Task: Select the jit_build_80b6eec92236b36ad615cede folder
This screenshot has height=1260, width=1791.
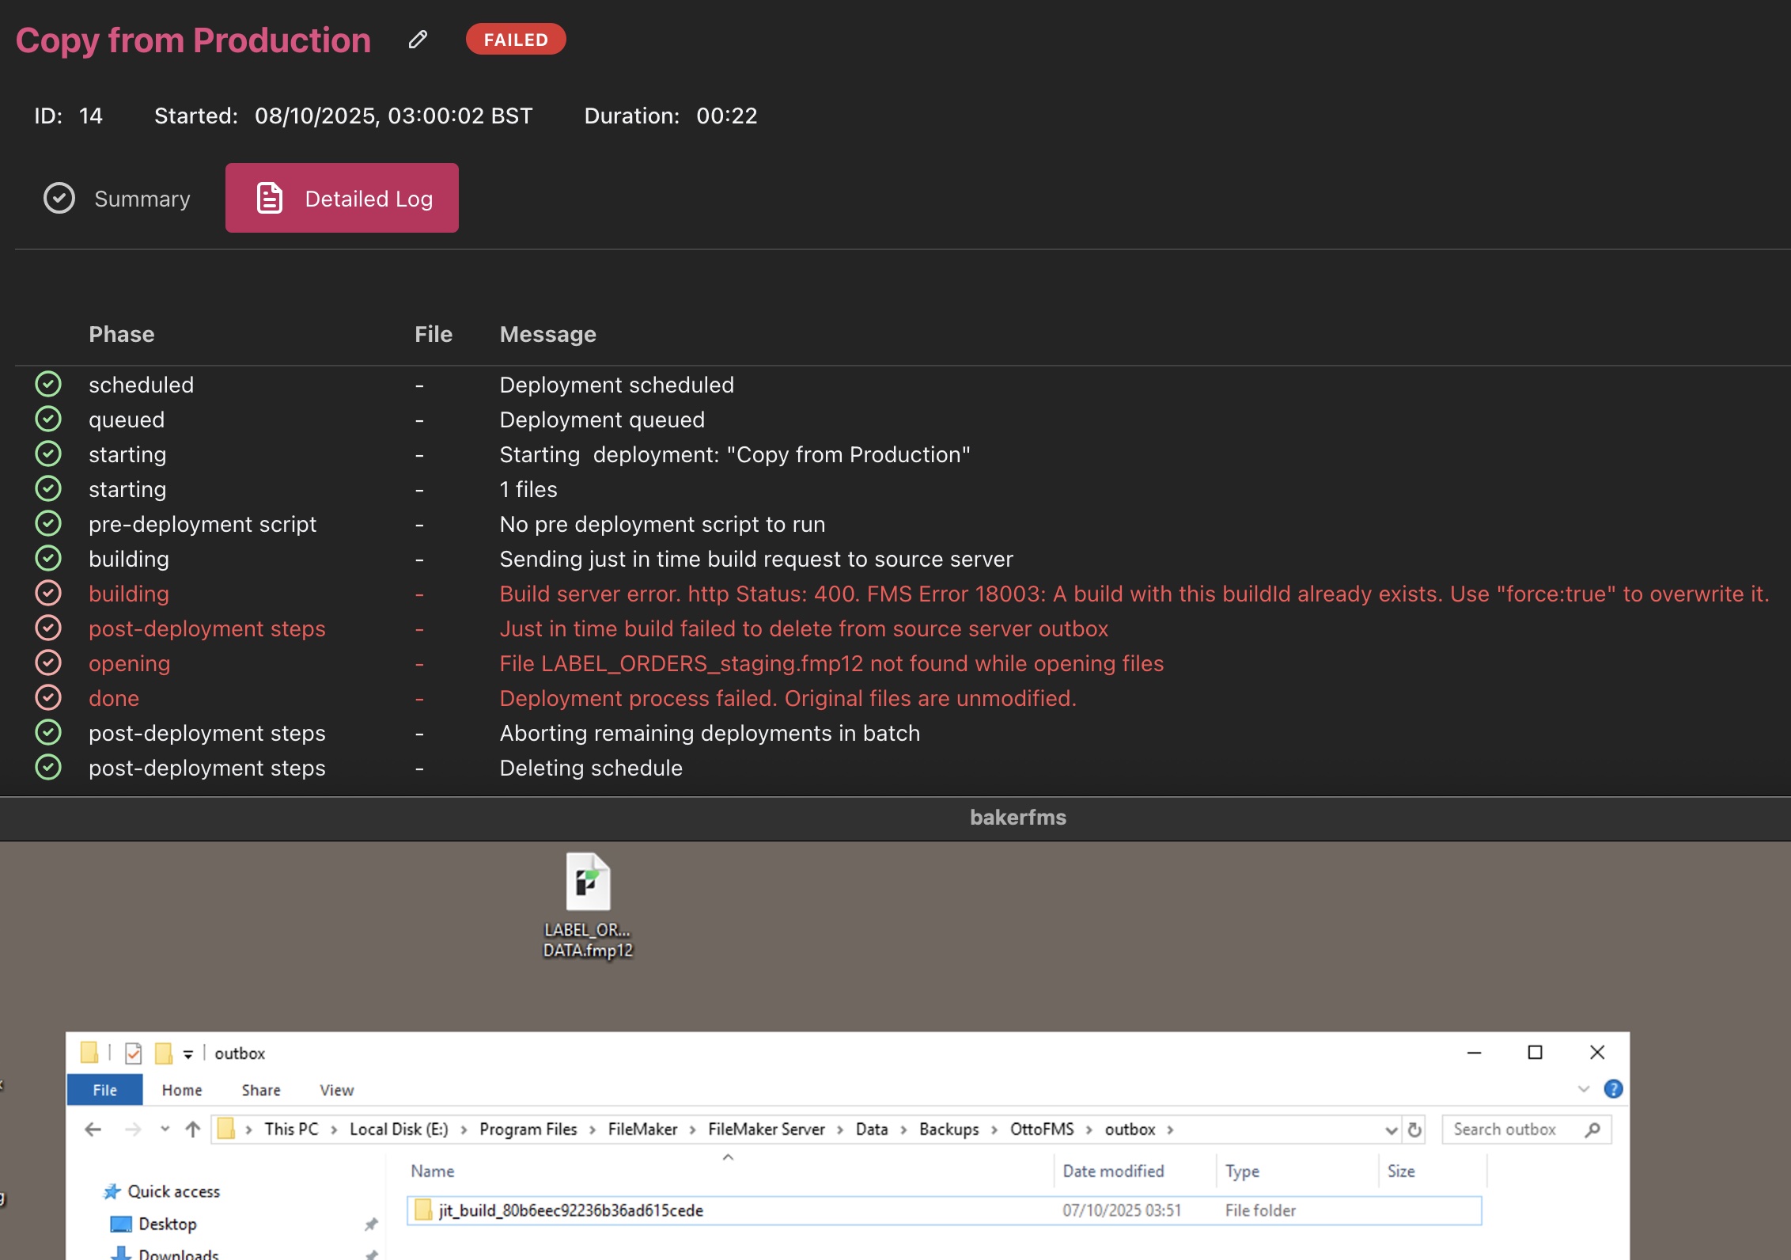Action: (x=570, y=1210)
